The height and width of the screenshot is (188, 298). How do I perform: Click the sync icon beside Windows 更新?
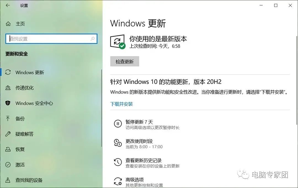(x=8, y=72)
